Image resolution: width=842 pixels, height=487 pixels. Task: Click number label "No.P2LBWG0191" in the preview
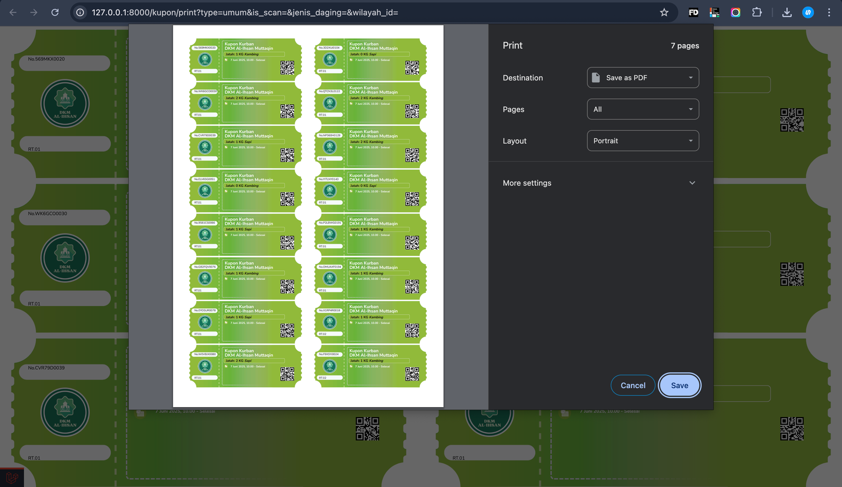[x=330, y=223]
